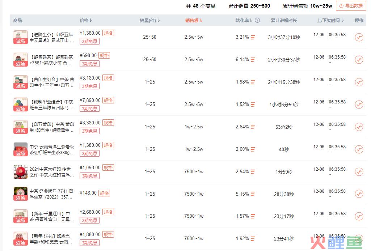Open product title 【进阶生茶】印级五年
This screenshot has width=371, height=251.
(52, 37)
